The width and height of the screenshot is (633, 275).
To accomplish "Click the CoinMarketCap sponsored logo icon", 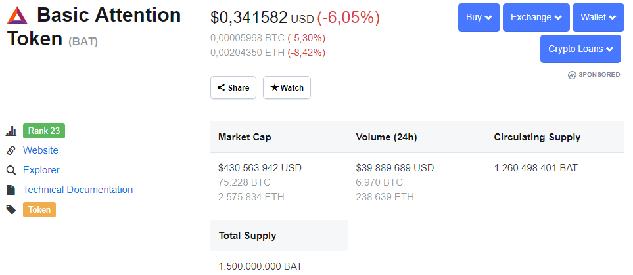I will 572,75.
